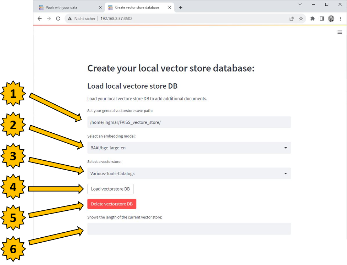Viewport: 347px width, 265px height.
Task: Toggle the browser side panel
Action: tap(322, 18)
